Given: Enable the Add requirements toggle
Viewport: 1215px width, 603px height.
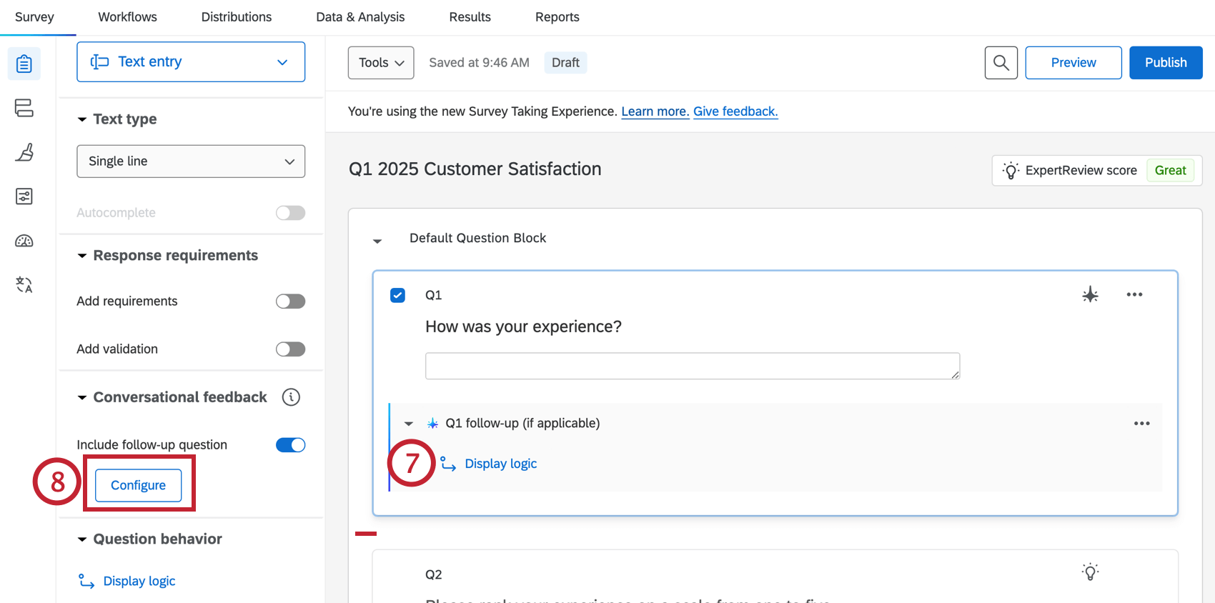Looking at the screenshot, I should (x=290, y=301).
